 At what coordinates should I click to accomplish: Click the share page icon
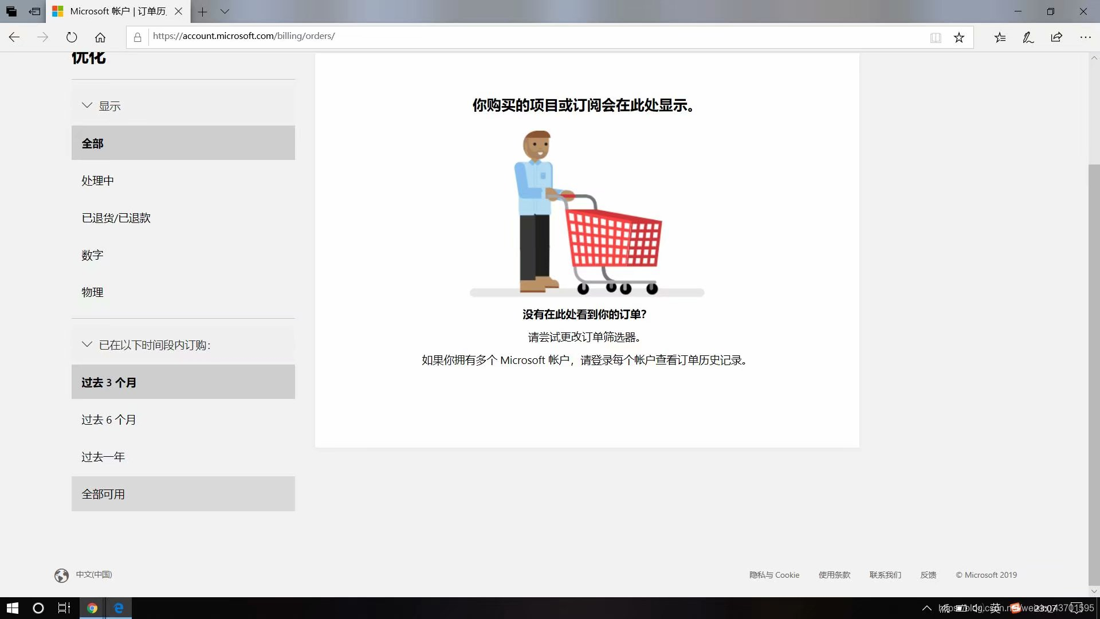[x=1056, y=37]
